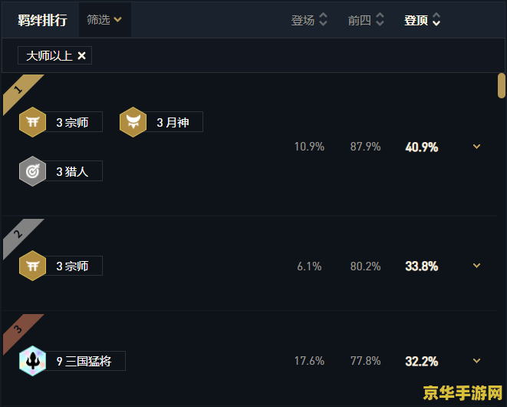The height and width of the screenshot is (407, 507).
Task: Click the 9 三国猛将 trait label
Action: point(84,361)
